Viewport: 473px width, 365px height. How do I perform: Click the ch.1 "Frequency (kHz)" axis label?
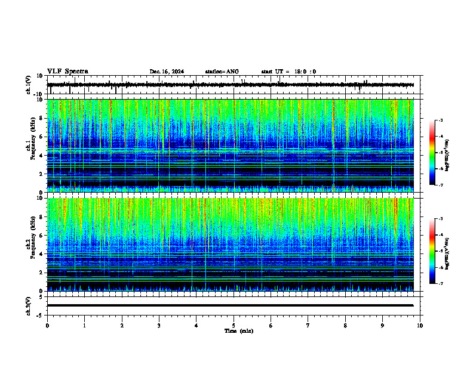[x=33, y=137]
